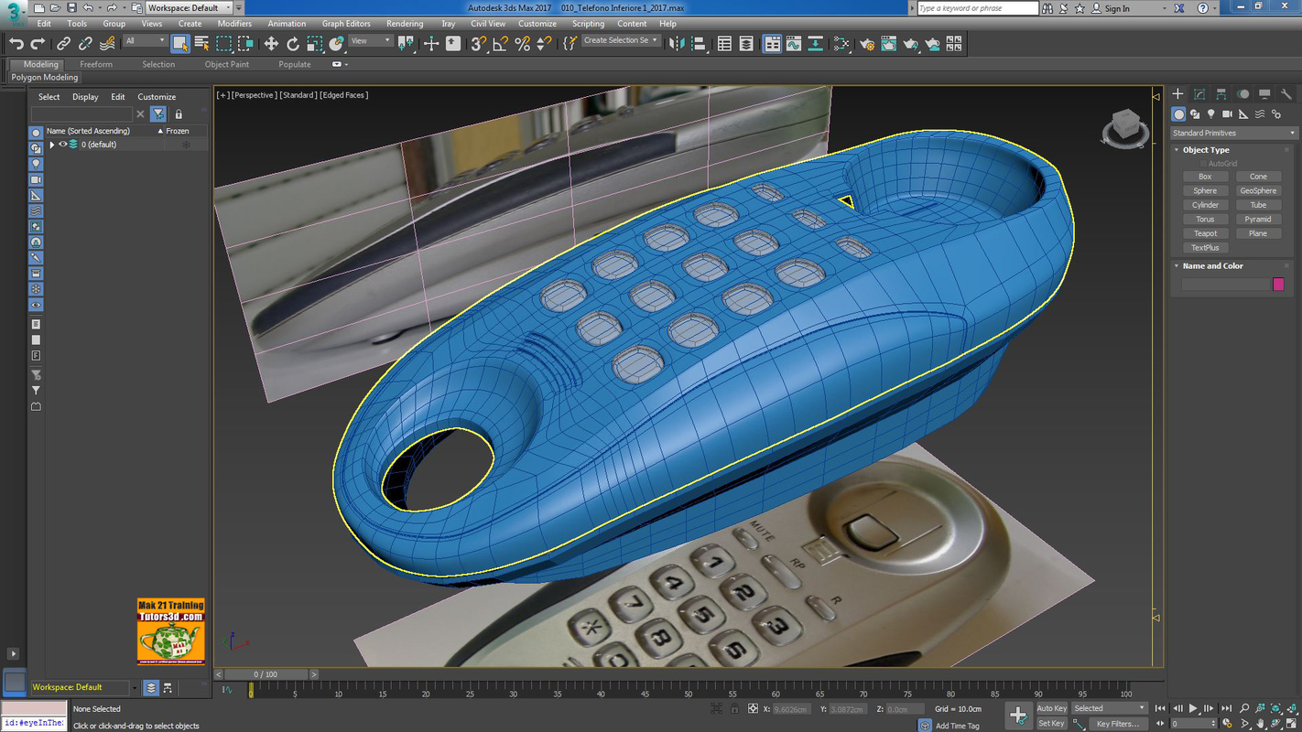Select the Select and Move tool
This screenshot has width=1302, height=732.
[x=271, y=43]
